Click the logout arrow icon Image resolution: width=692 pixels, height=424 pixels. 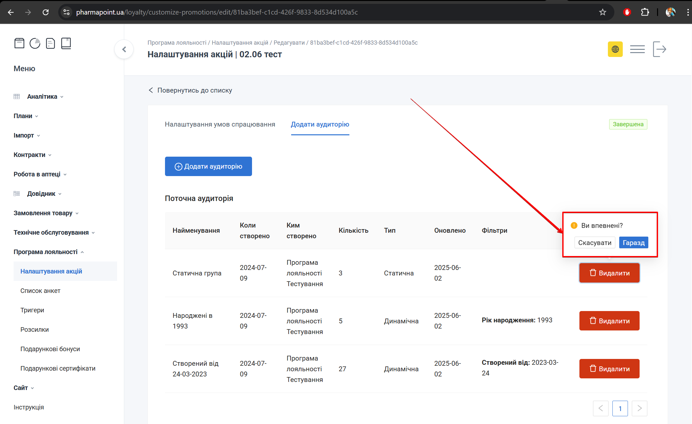point(659,49)
